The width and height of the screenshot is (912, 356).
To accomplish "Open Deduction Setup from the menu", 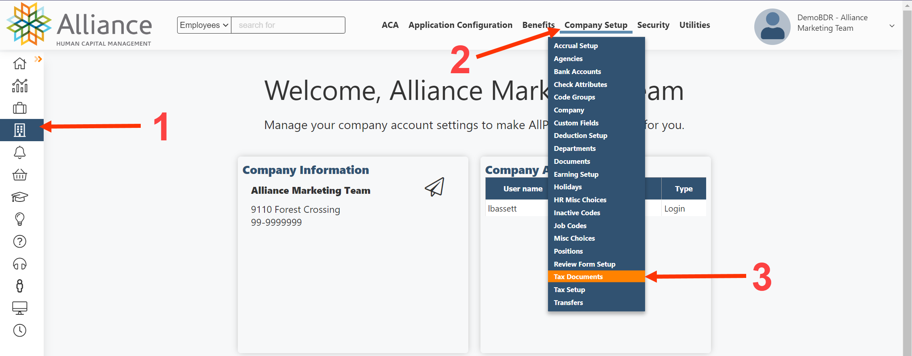I will [596, 136].
